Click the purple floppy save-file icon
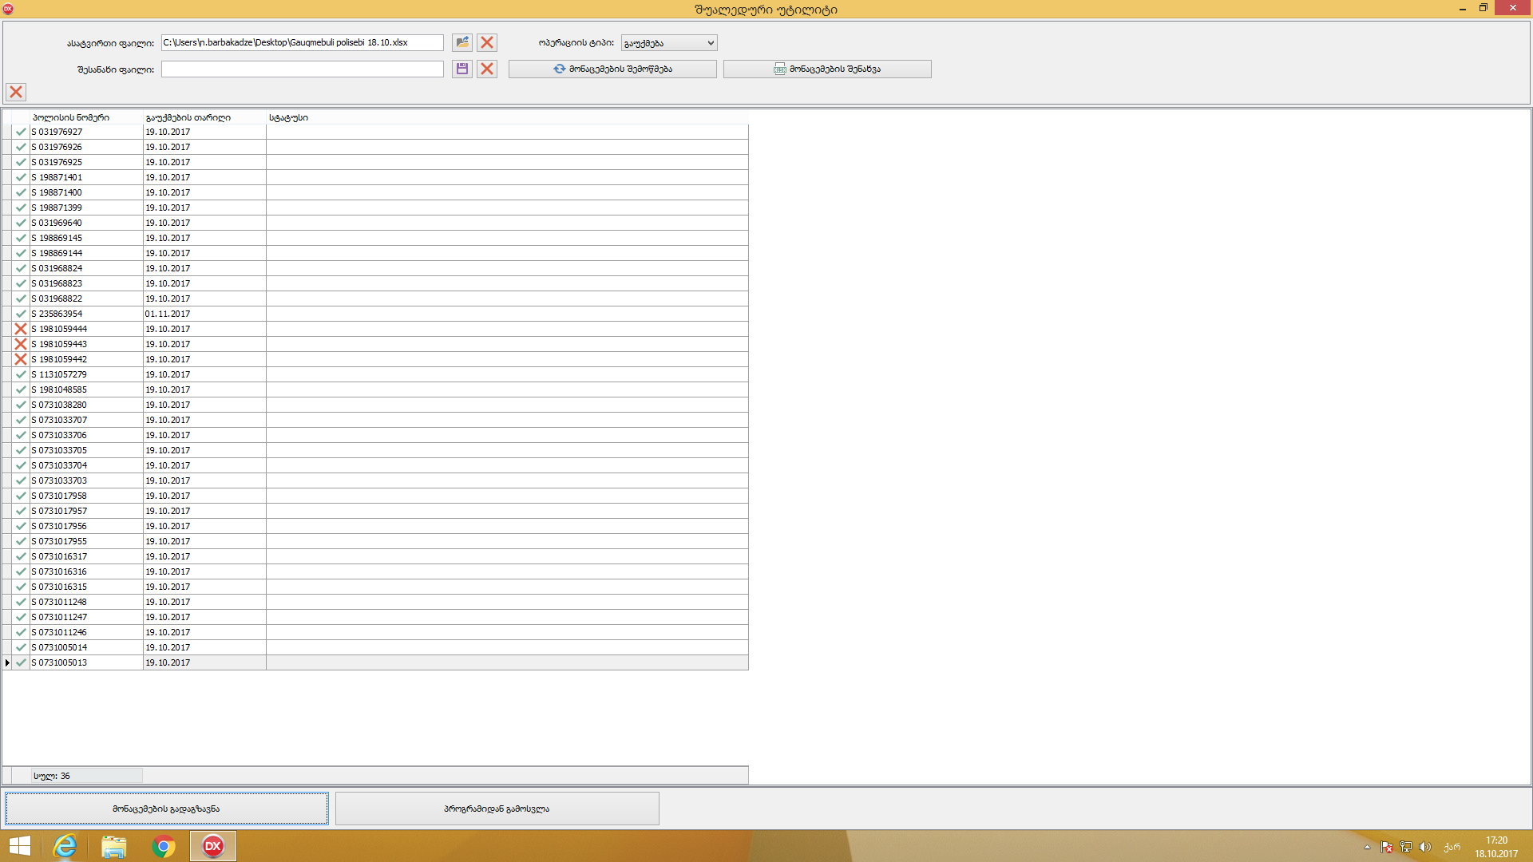Viewport: 1533px width, 862px height. point(461,69)
